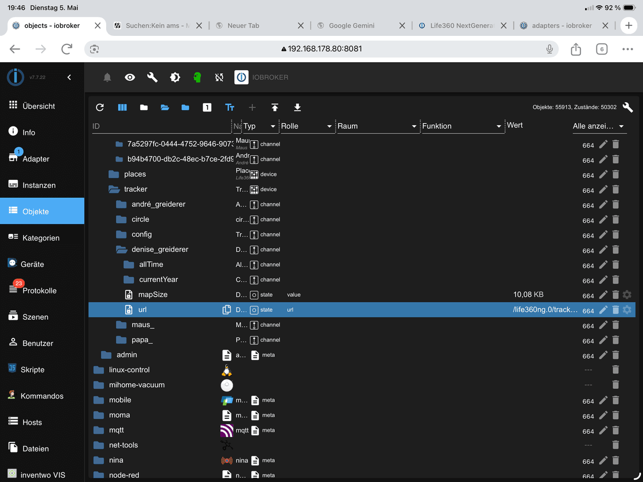Viewport: 643px width, 482px height.
Task: Download objects as JSON icon
Action: pyautogui.click(x=297, y=108)
